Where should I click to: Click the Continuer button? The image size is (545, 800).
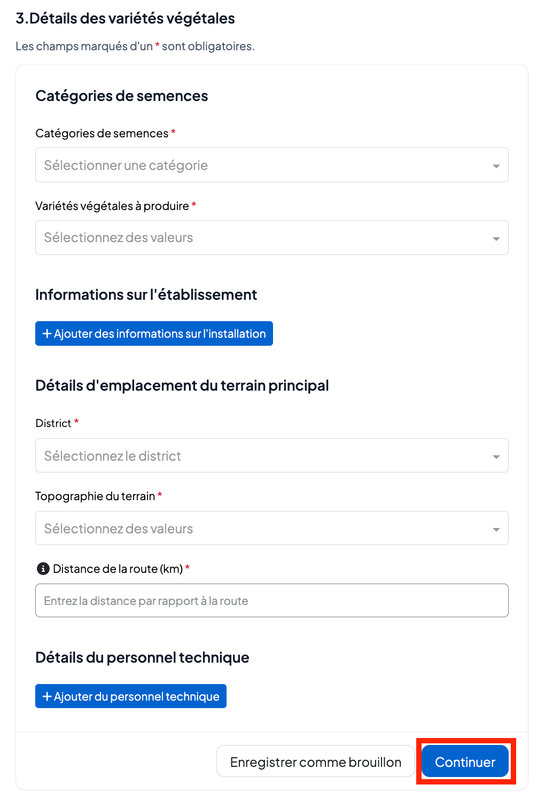(465, 762)
